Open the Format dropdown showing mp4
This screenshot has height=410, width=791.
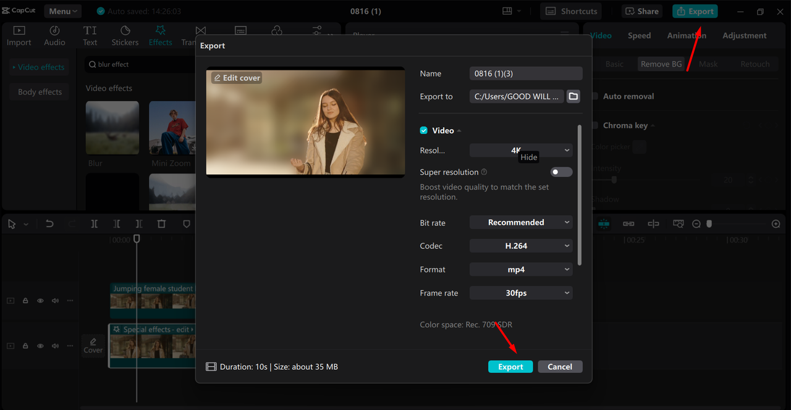(521, 269)
